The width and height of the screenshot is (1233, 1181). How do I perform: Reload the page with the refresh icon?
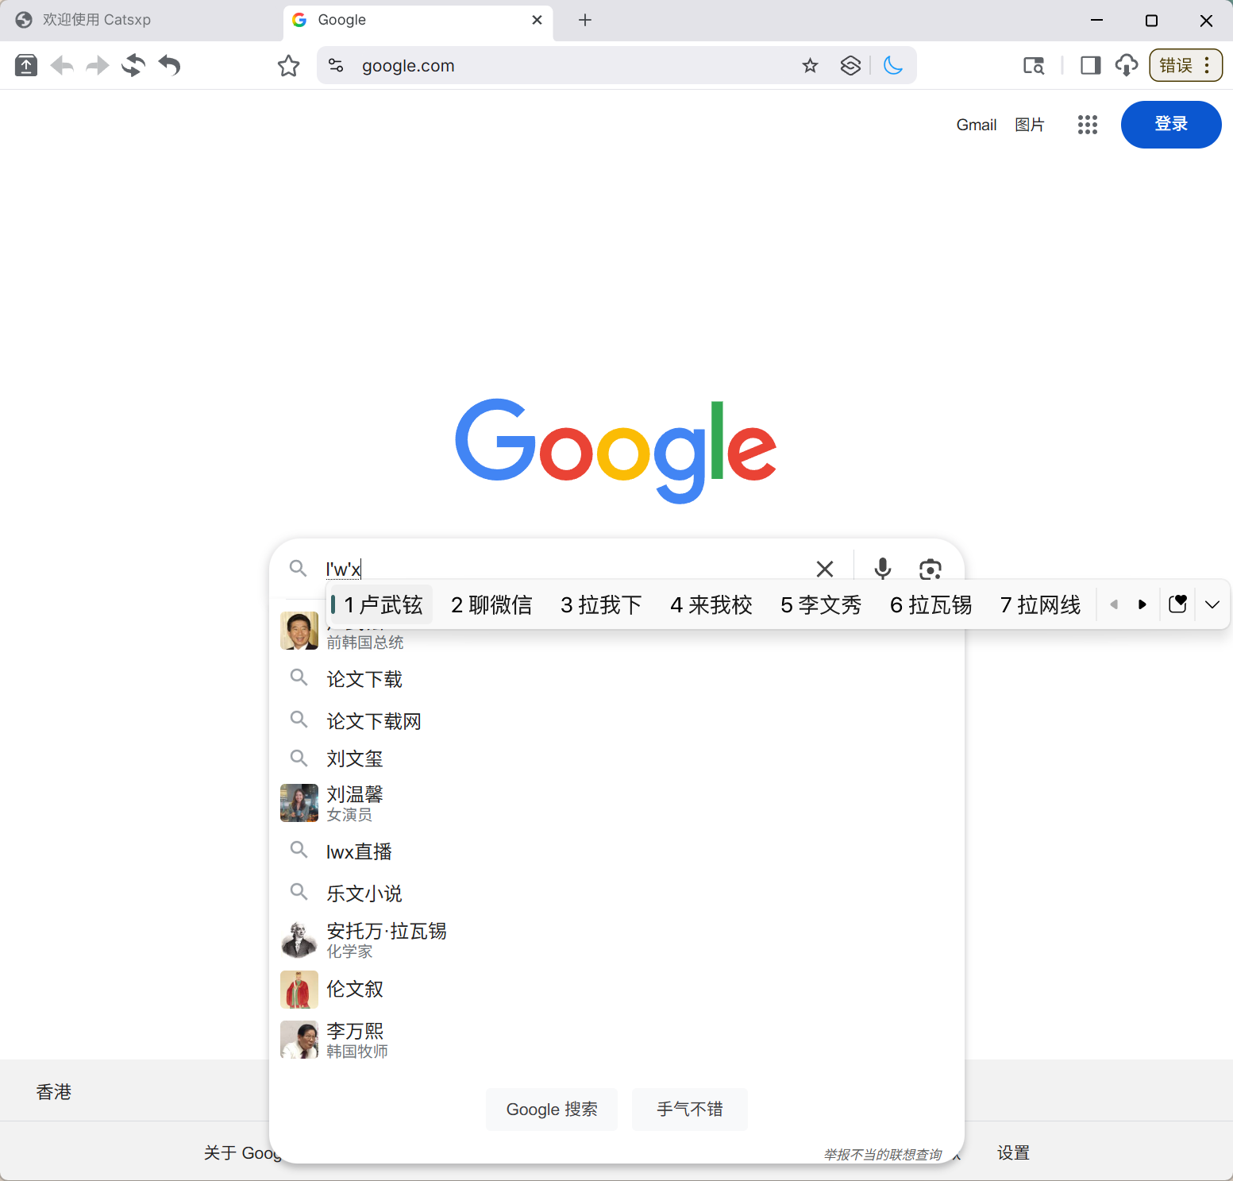(133, 65)
